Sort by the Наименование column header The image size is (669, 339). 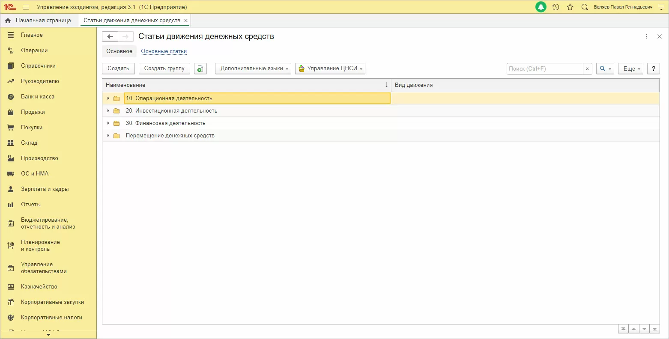tap(247, 85)
